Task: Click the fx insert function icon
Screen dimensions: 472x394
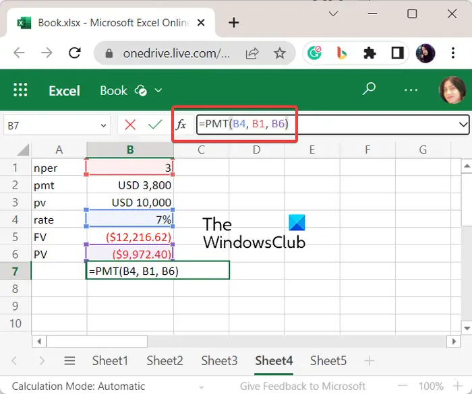Action: 181,124
